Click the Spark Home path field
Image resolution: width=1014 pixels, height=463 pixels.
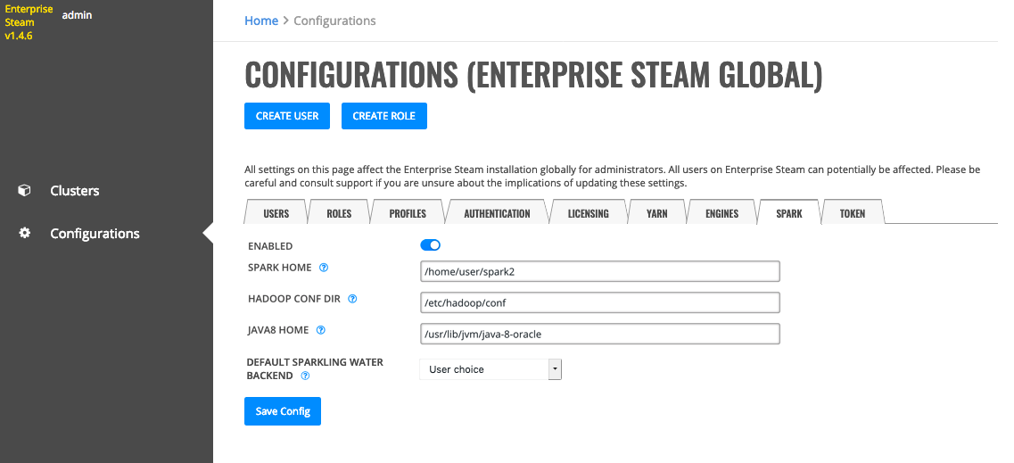[x=600, y=271]
